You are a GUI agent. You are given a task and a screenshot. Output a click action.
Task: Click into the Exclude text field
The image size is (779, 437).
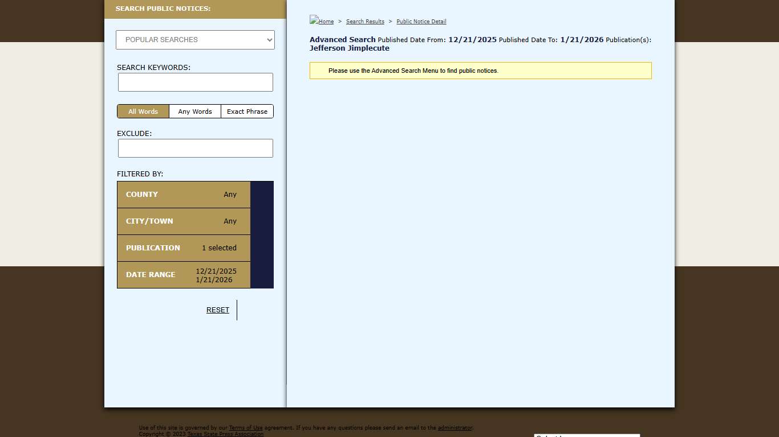(195, 149)
